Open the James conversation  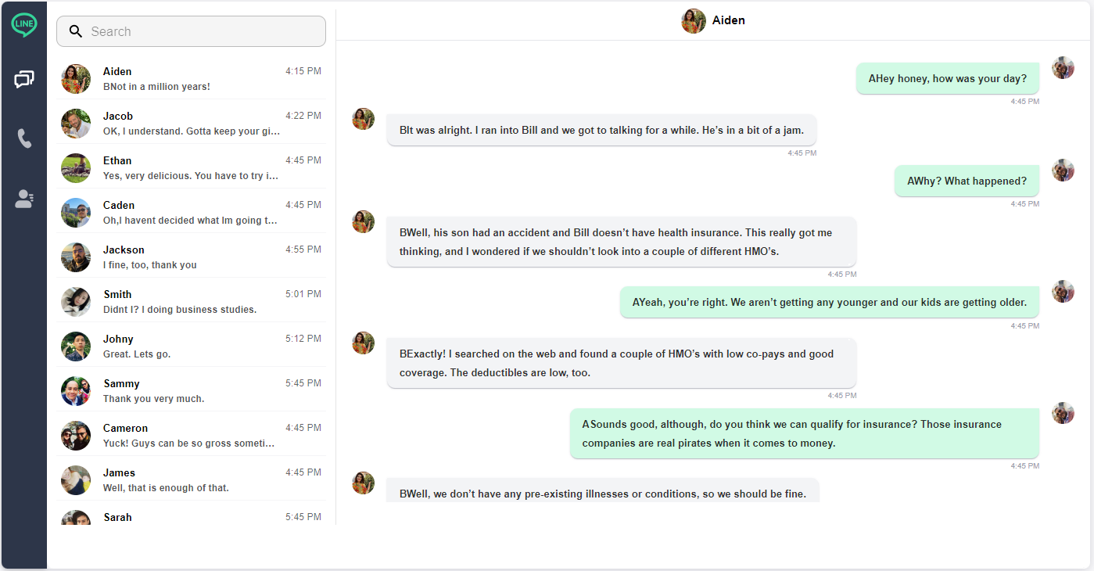[191, 479]
